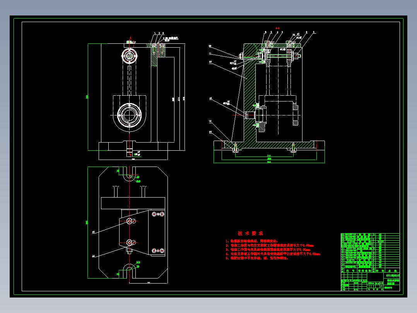
Task: Select the red 技术要求 heading
Action: point(250,233)
